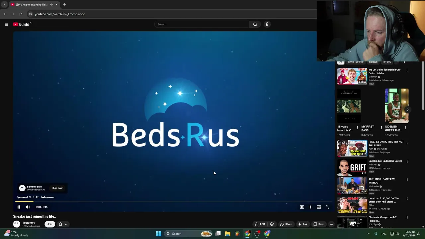This screenshot has height=239, width=425.
Task: Dislike the video with thumbs down
Action: 272,224
